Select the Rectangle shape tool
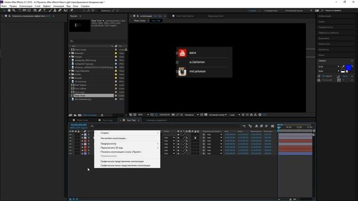The height and width of the screenshot is (201, 358). [x=35, y=11]
